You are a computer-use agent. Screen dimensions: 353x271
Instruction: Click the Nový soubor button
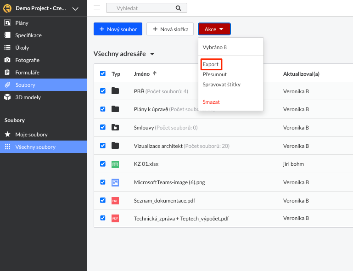[x=118, y=29]
